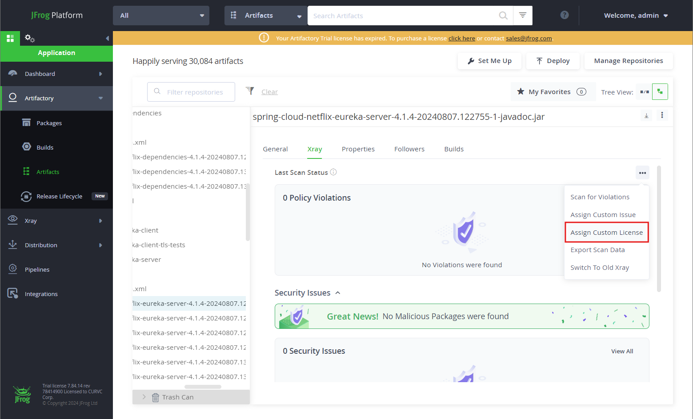This screenshot has width=693, height=419.
Task: Switch to flat repository view
Action: (x=644, y=92)
